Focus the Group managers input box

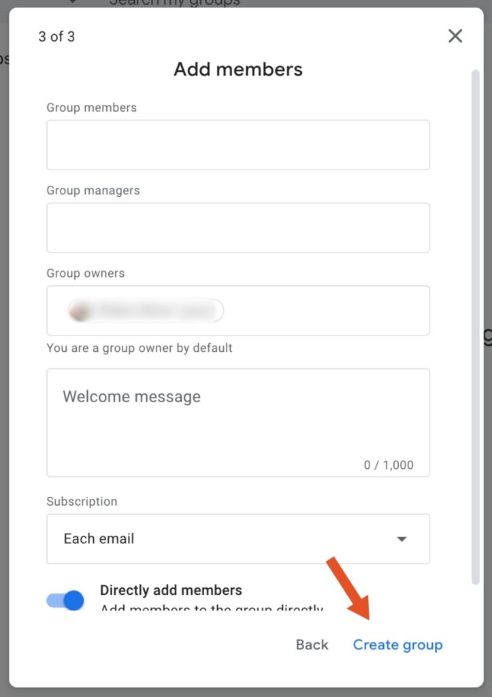(237, 227)
